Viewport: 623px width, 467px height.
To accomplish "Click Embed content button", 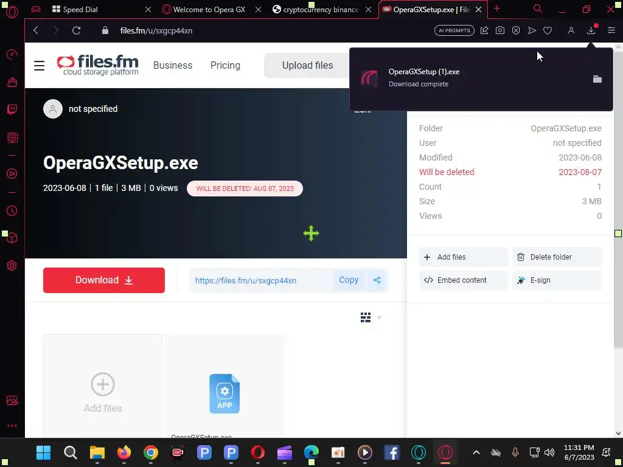I will coord(463,280).
